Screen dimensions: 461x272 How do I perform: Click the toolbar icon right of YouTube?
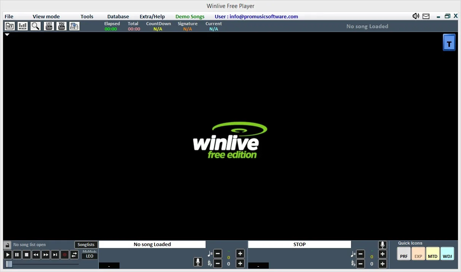(x=75, y=26)
